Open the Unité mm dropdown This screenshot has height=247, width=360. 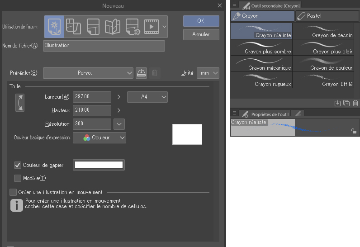point(208,73)
